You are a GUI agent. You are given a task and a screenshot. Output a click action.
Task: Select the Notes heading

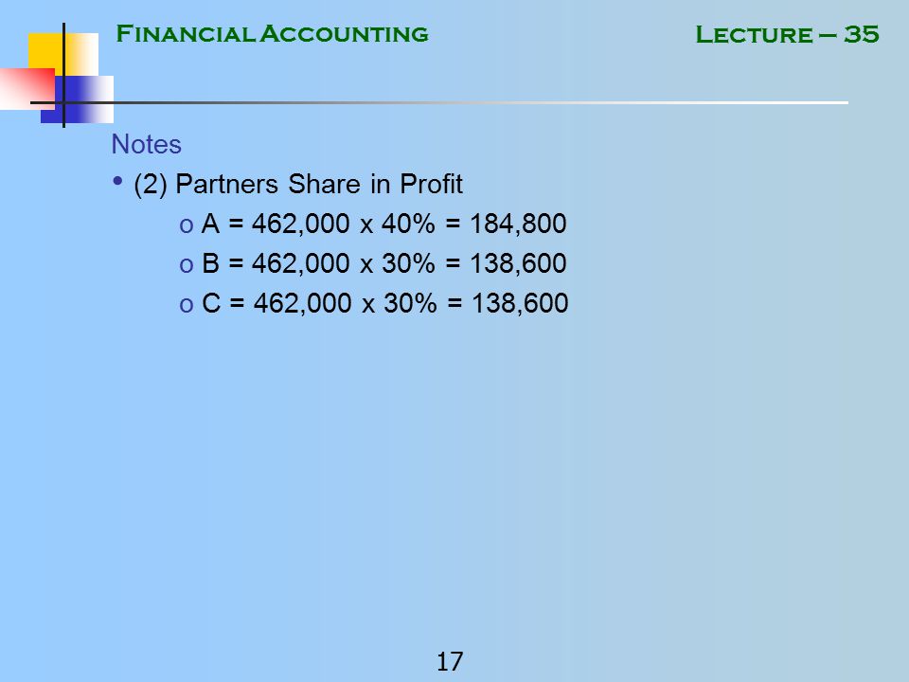[146, 144]
